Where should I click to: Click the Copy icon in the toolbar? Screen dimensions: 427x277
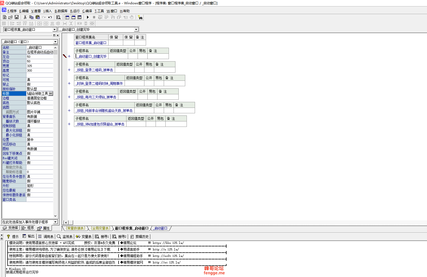pos(31,17)
